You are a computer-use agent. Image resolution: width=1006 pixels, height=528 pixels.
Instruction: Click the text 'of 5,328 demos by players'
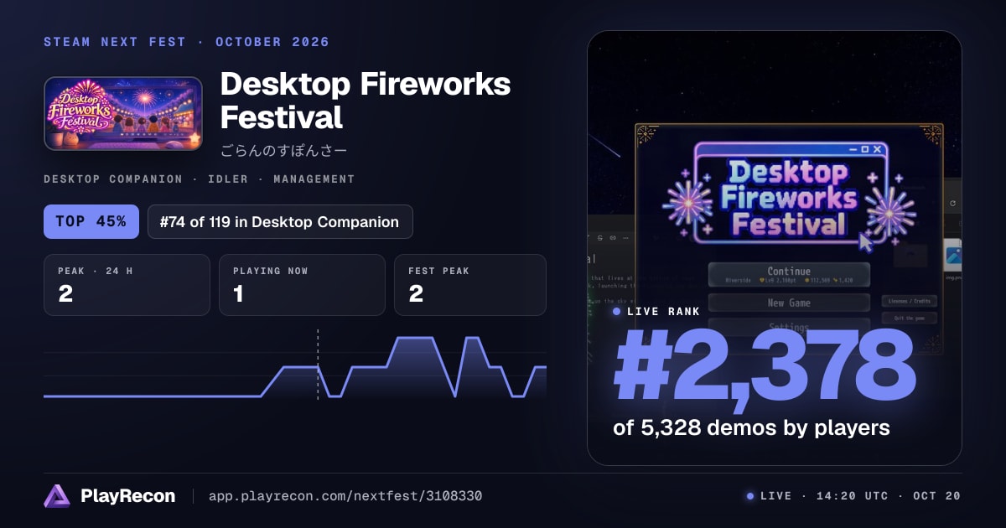pos(751,427)
